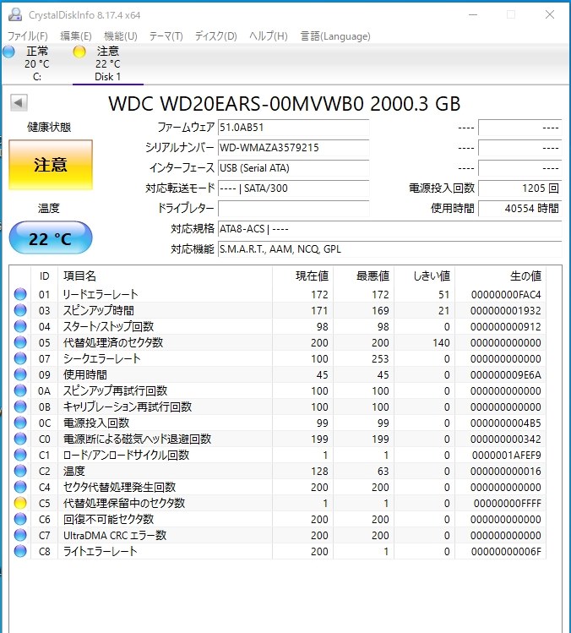
Task: Click the blue status icon for attribute 01
Action: point(20,294)
